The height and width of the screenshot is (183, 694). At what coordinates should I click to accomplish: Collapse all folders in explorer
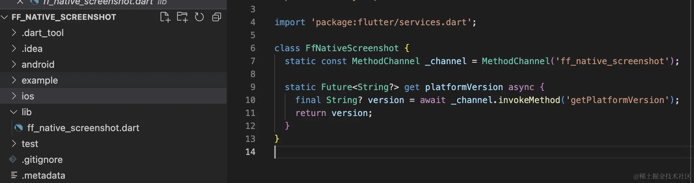point(216,17)
